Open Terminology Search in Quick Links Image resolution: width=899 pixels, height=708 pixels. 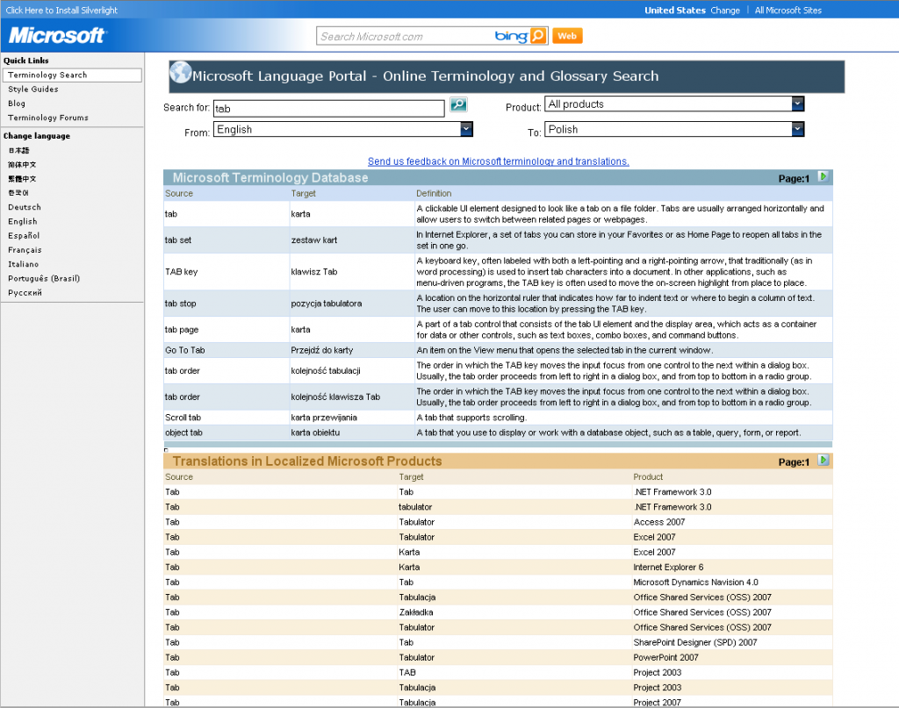[47, 75]
